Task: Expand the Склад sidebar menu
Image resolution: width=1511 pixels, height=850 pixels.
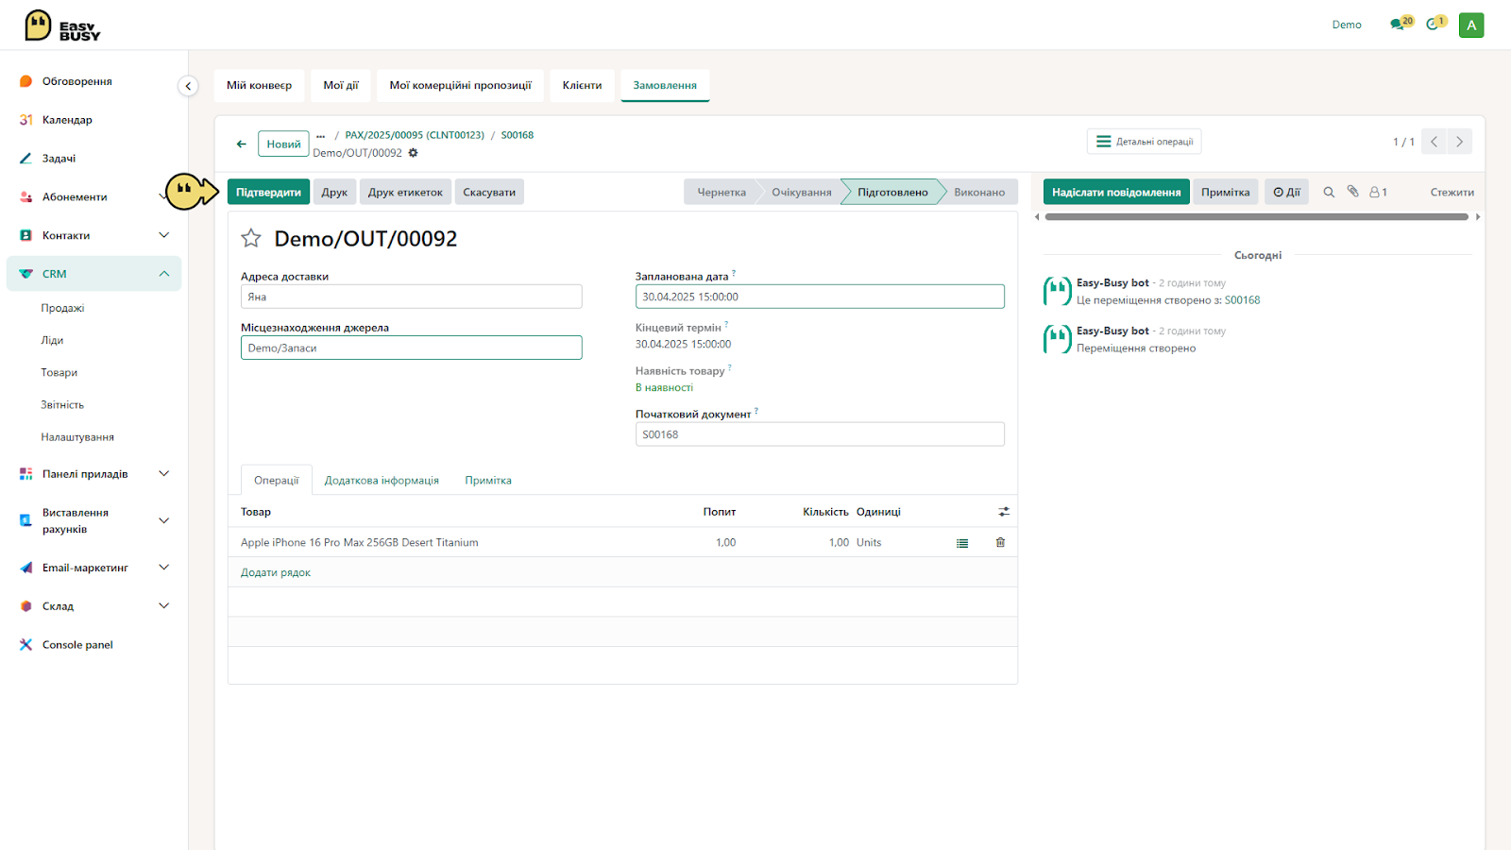Action: (164, 606)
